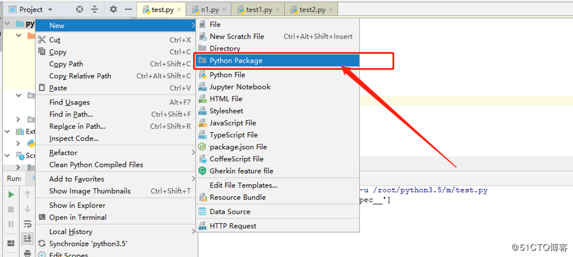Click the collapse all icon in Project toolbar
573x257 pixels.
[94, 9]
